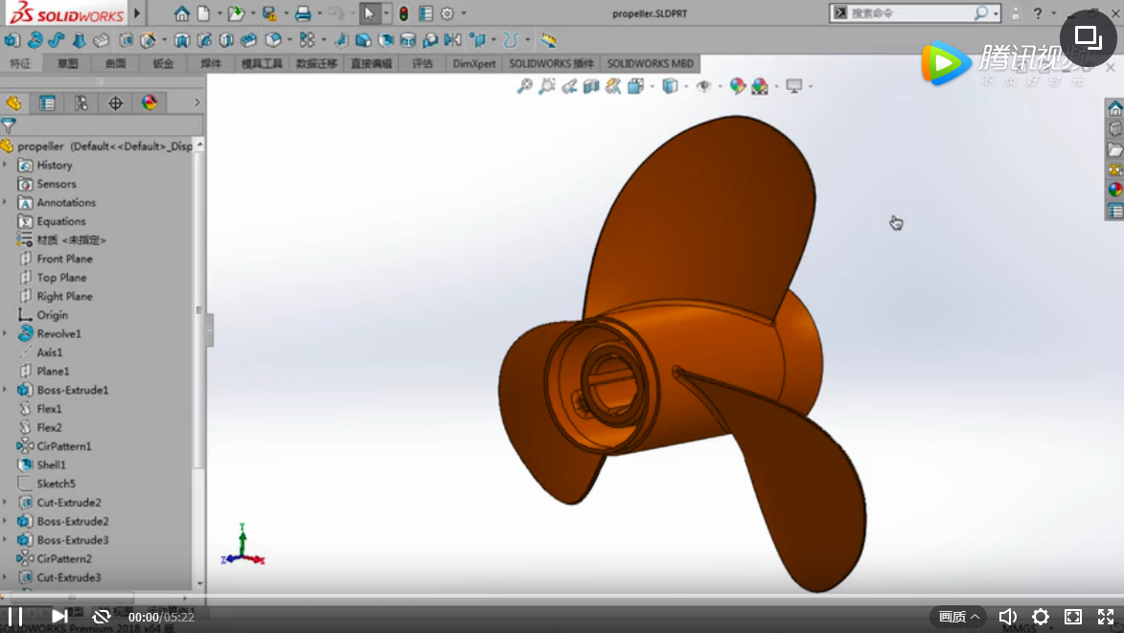Switch to the DisplayManager color ball tab
This screenshot has height=633, width=1124.
[149, 103]
